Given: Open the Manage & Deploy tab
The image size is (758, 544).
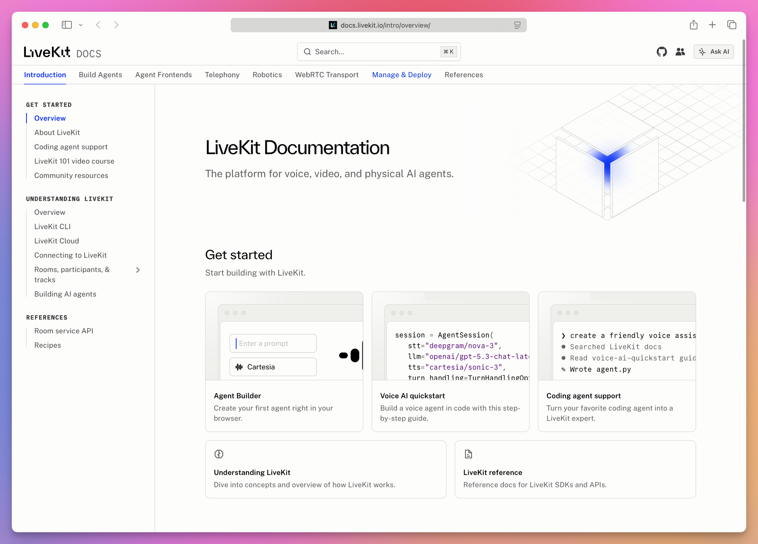Looking at the screenshot, I should (x=402, y=75).
